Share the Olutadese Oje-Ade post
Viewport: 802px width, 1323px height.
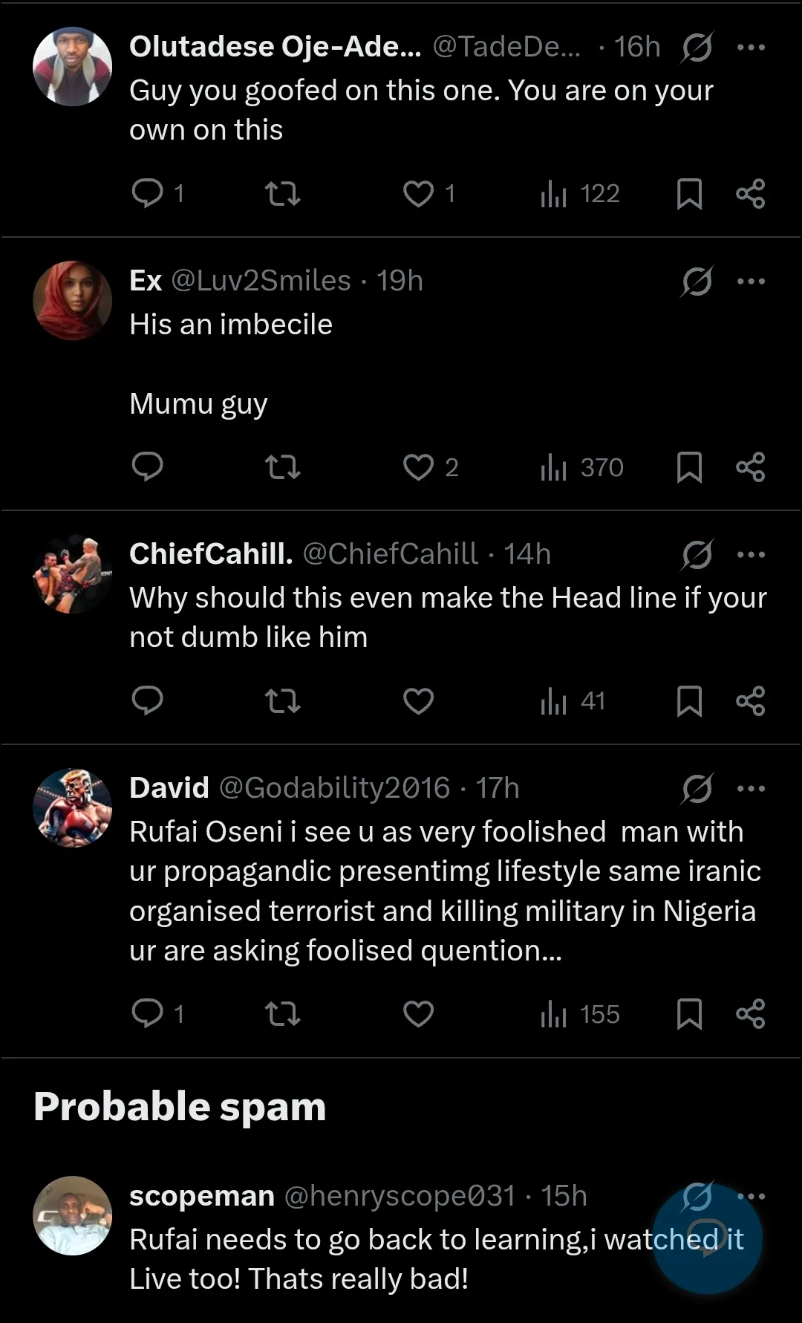click(x=750, y=194)
